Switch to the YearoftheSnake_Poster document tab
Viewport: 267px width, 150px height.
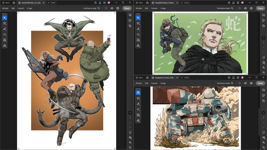[x=165, y=3]
